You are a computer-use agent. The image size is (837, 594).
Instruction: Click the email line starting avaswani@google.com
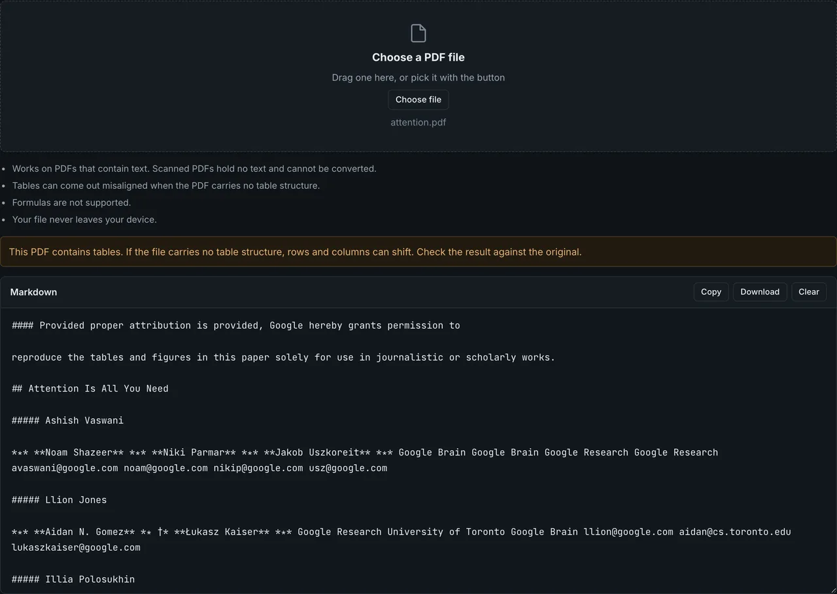199,468
